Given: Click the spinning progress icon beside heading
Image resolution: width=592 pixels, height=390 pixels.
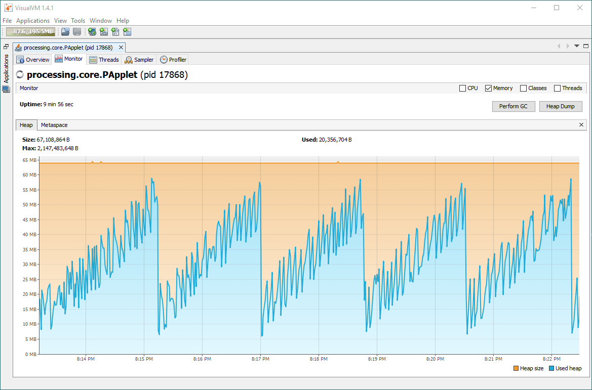Looking at the screenshot, I should [x=20, y=75].
